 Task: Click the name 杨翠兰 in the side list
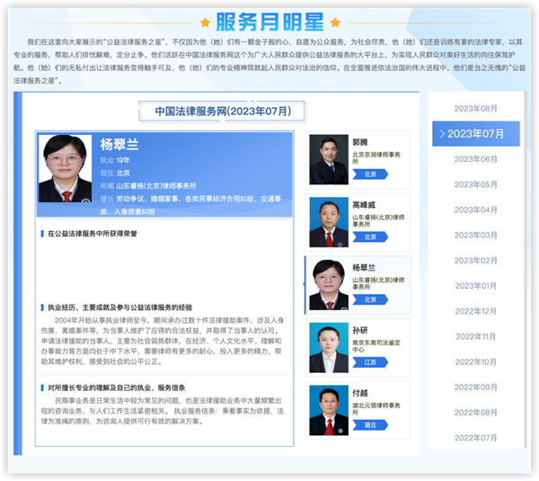[364, 268]
